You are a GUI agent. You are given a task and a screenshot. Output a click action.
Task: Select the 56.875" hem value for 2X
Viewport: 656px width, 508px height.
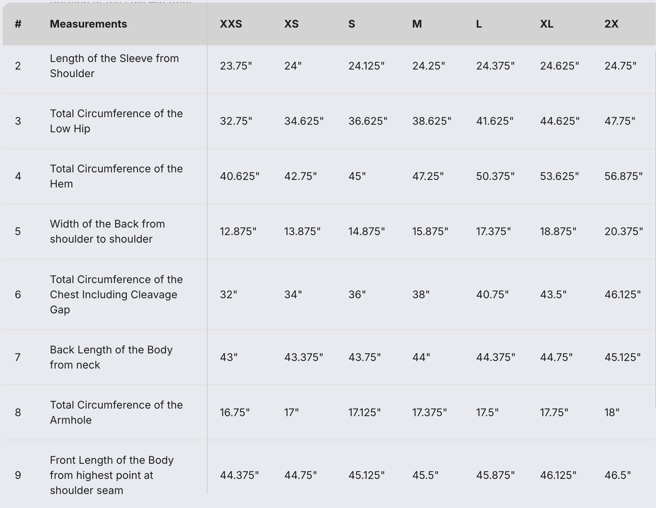pyautogui.click(x=623, y=176)
